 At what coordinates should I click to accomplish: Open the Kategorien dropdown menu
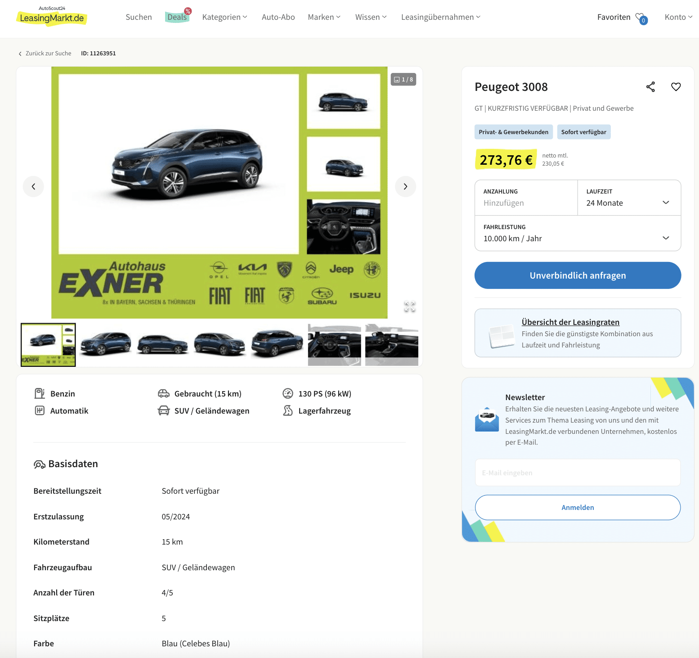224,17
